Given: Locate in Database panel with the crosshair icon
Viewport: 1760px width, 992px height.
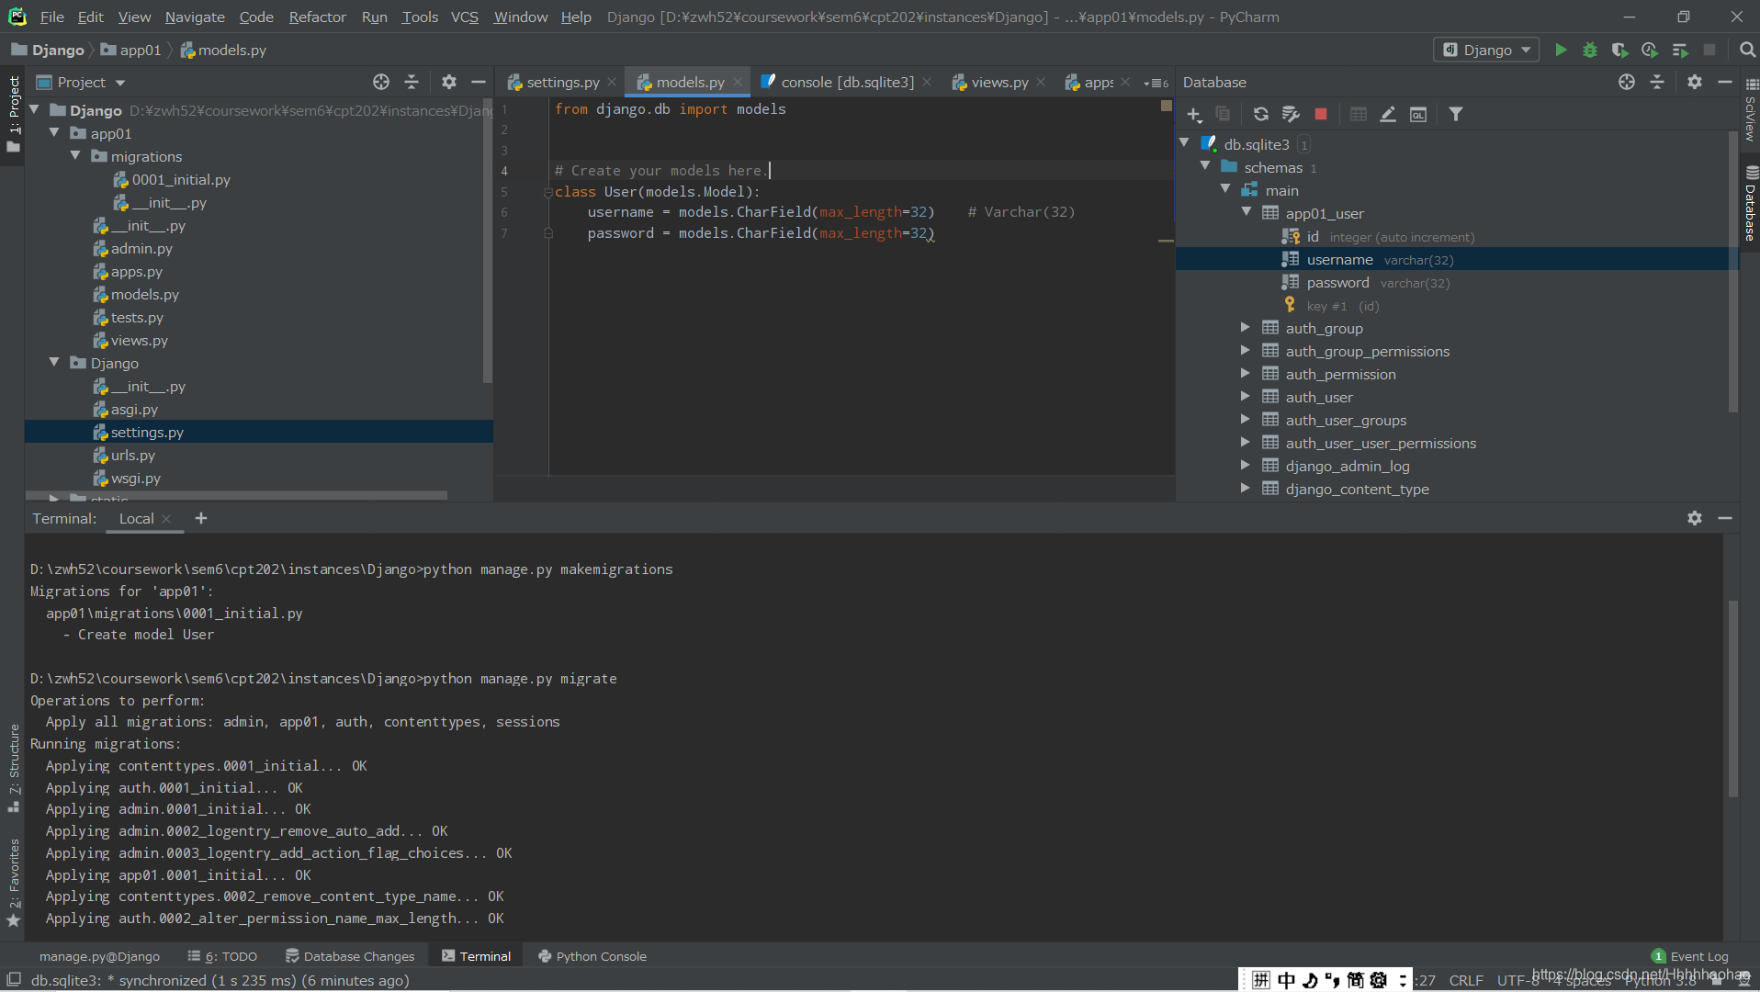Looking at the screenshot, I should [1627, 83].
